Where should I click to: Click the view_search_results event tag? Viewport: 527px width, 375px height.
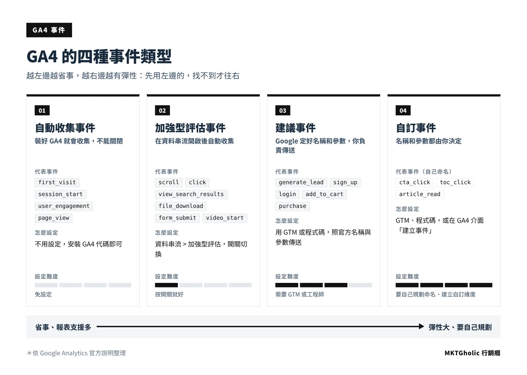click(x=191, y=194)
